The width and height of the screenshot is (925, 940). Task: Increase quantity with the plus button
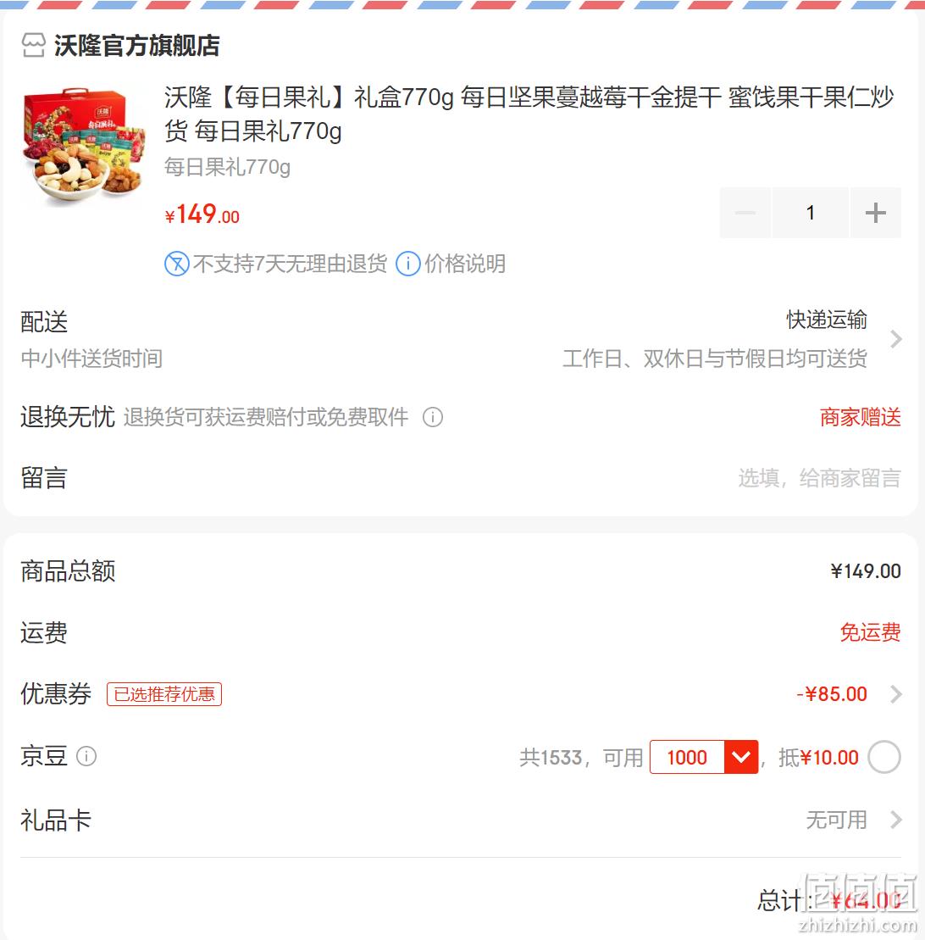coord(875,213)
